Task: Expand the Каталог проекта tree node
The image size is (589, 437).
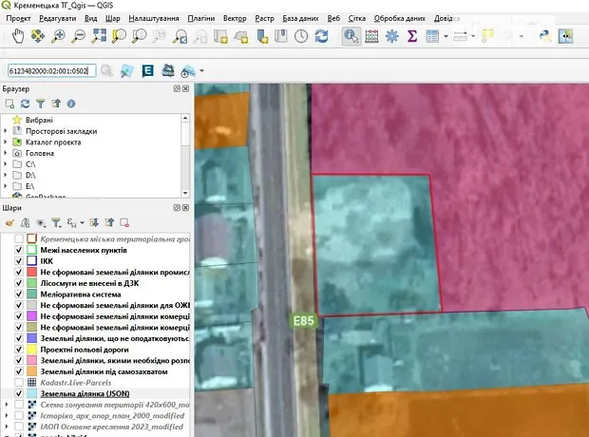Action: pyautogui.click(x=6, y=142)
